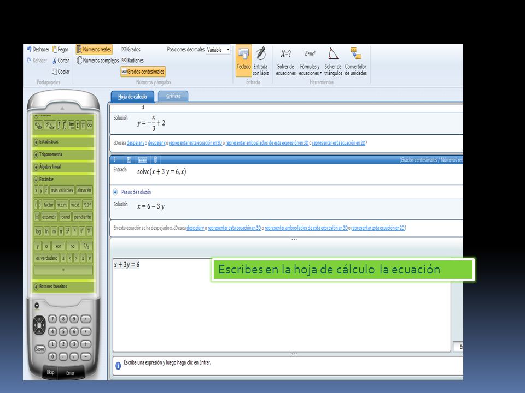Click the Pegar (paste) icon
The height and width of the screenshot is (393, 525).
(55, 49)
